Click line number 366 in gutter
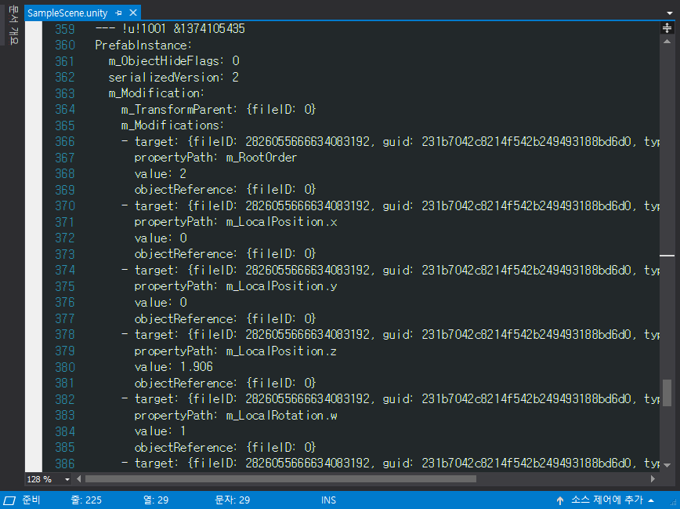Viewport: 680px width, 509px height. pyautogui.click(x=65, y=142)
